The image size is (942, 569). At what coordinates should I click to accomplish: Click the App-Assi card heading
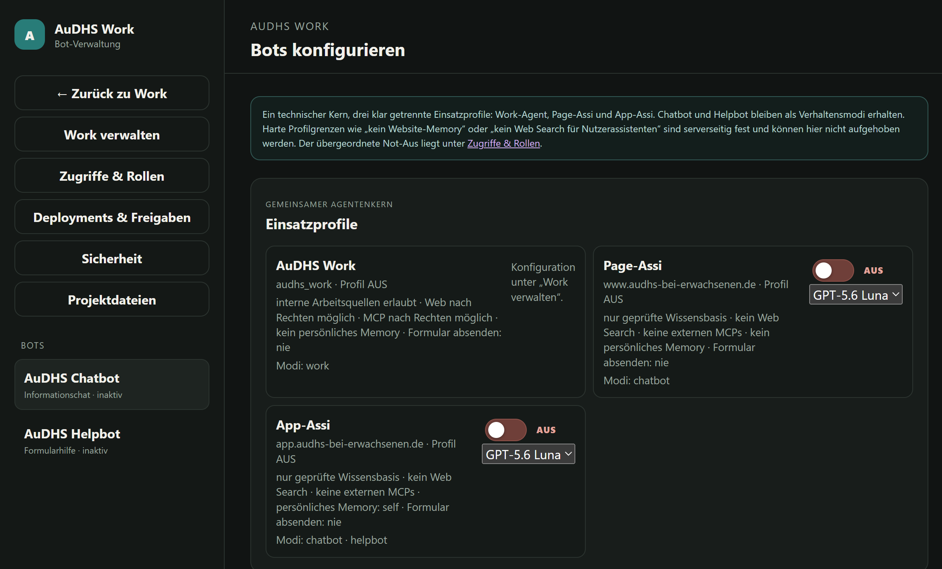303,425
